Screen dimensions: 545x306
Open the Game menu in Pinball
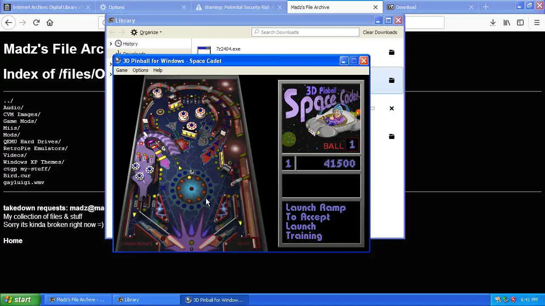pyautogui.click(x=122, y=70)
